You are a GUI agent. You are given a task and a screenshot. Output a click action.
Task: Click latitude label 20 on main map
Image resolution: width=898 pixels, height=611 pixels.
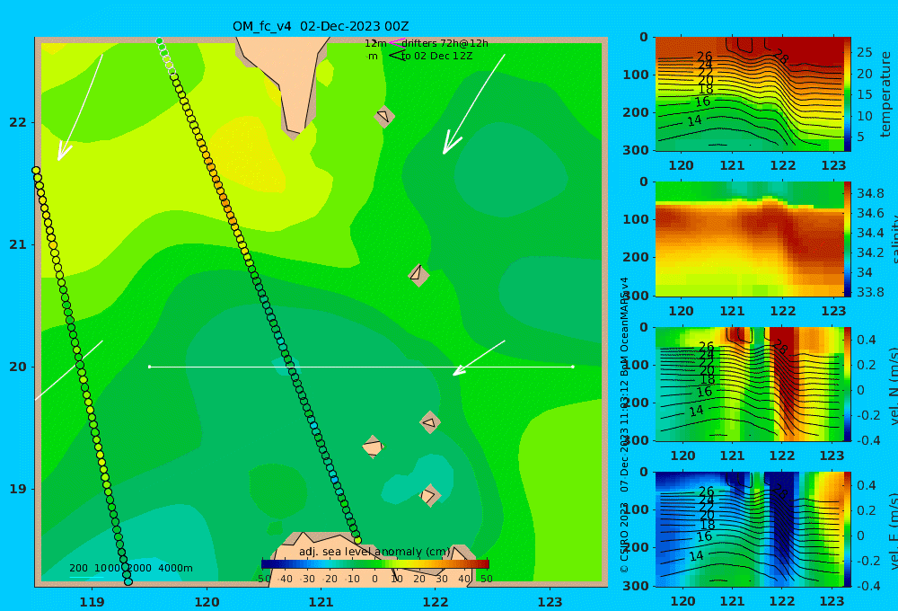click(x=18, y=367)
